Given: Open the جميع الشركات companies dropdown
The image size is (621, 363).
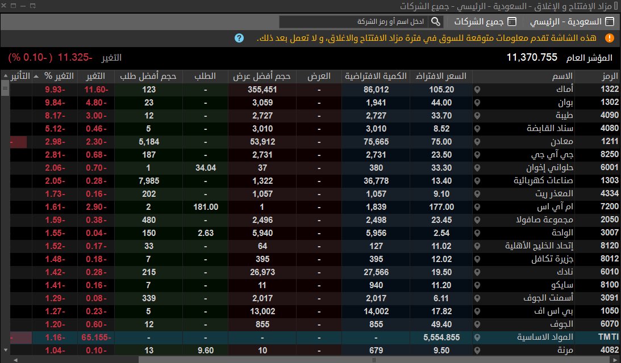Looking at the screenshot, I should [x=485, y=22].
